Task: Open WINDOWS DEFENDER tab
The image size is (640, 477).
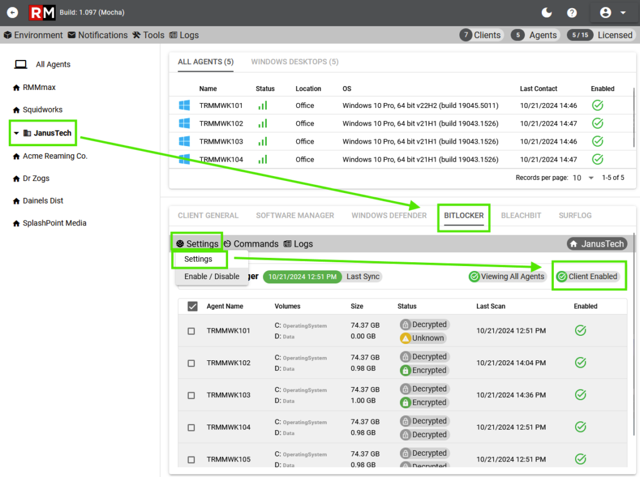Action: point(389,215)
